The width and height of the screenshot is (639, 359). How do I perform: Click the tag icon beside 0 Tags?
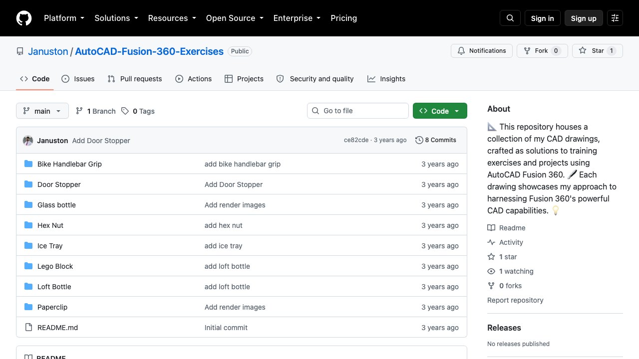pyautogui.click(x=125, y=111)
